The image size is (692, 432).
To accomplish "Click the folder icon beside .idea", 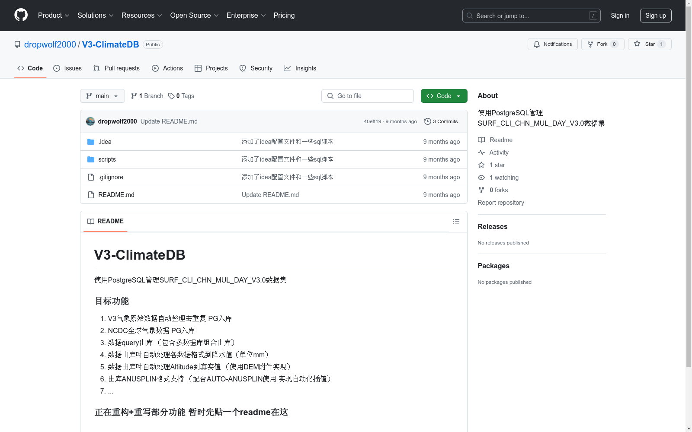I will click(x=91, y=142).
